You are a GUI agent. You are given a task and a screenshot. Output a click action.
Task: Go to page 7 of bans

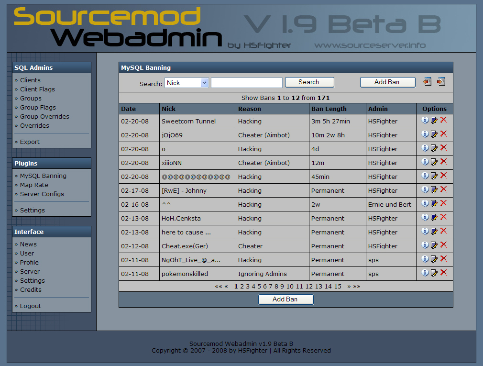(x=271, y=287)
